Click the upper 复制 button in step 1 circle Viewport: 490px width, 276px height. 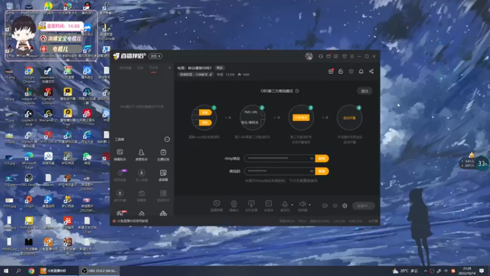pyautogui.click(x=205, y=112)
